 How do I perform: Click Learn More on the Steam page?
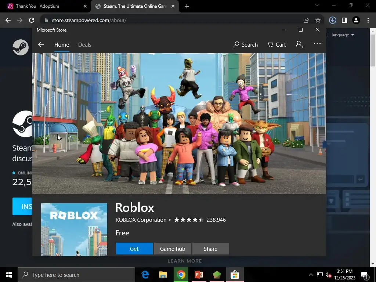click(185, 261)
